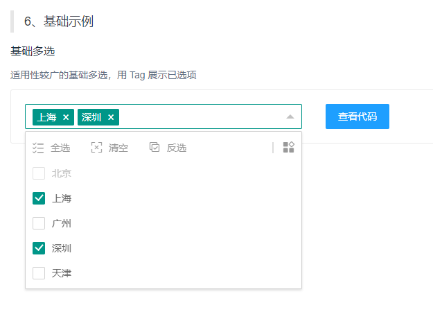The width and height of the screenshot is (433, 312).
Task: Click the 清空 clear icon
Action: (97, 148)
